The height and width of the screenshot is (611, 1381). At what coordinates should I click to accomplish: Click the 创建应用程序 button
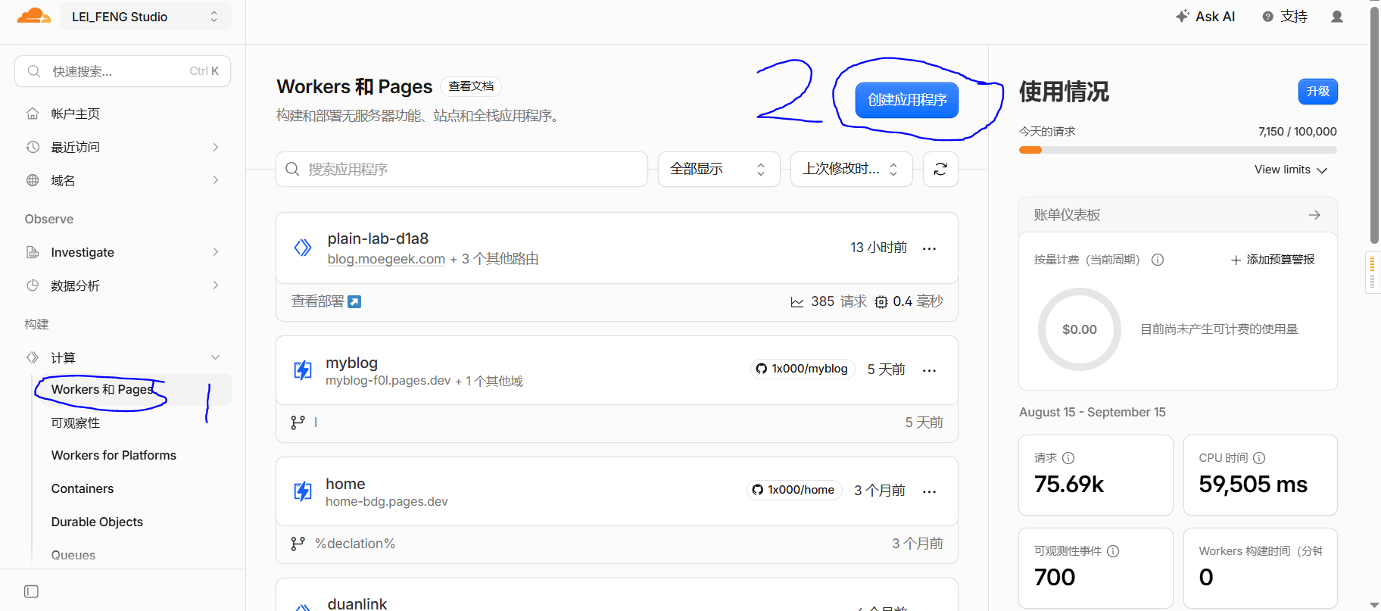click(907, 100)
